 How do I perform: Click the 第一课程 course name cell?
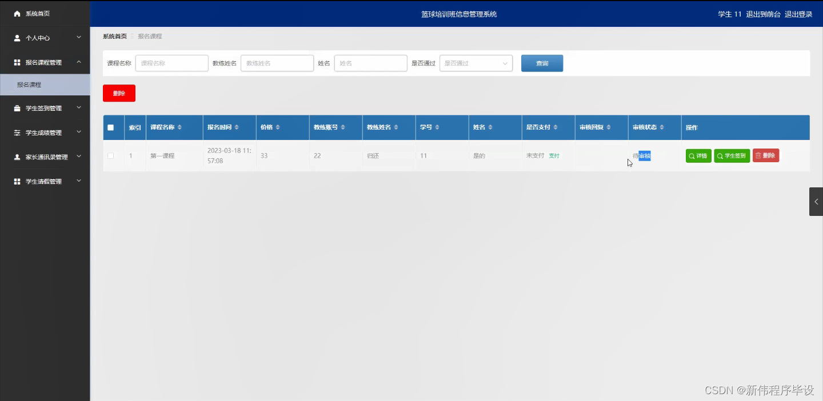pos(162,155)
